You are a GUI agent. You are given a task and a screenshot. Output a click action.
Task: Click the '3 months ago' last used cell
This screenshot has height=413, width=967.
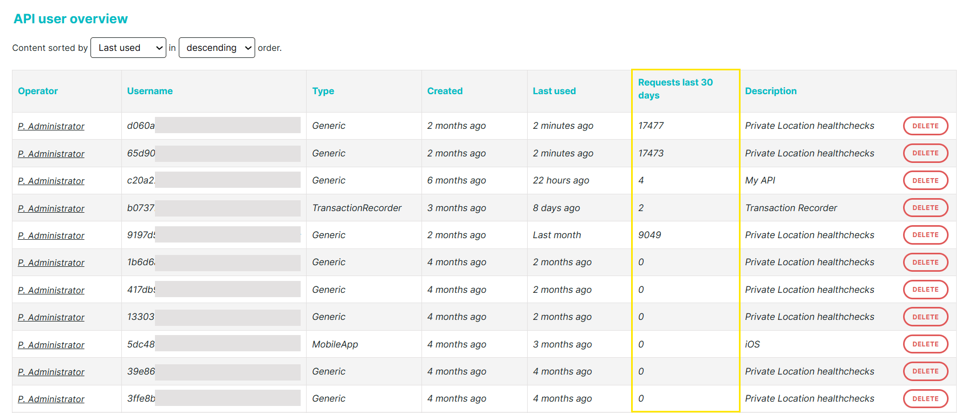click(562, 344)
